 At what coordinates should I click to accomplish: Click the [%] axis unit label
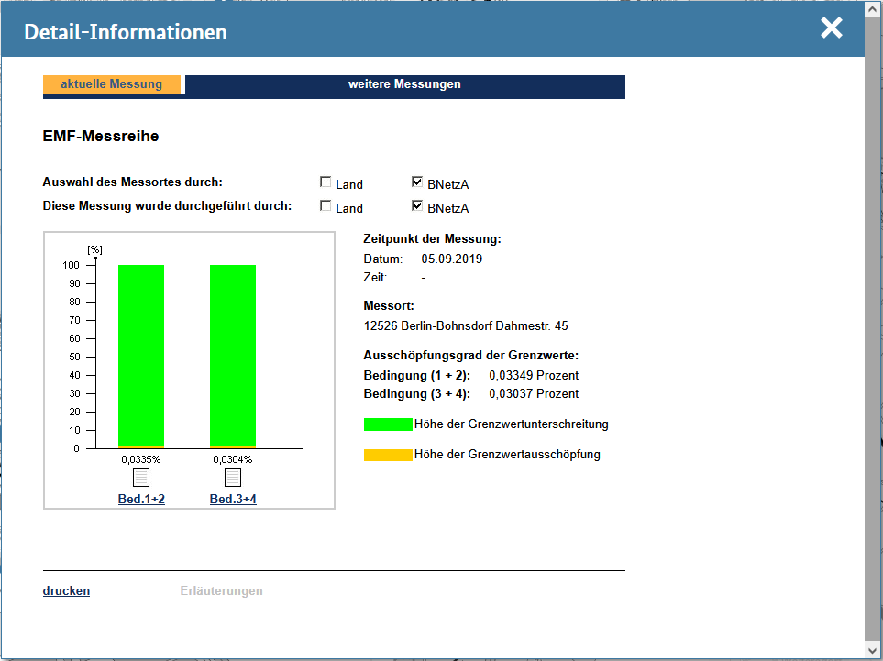94,249
